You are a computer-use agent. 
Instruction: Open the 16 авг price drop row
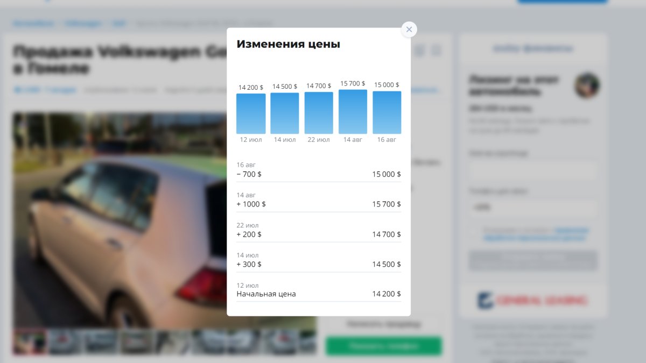pyautogui.click(x=319, y=169)
